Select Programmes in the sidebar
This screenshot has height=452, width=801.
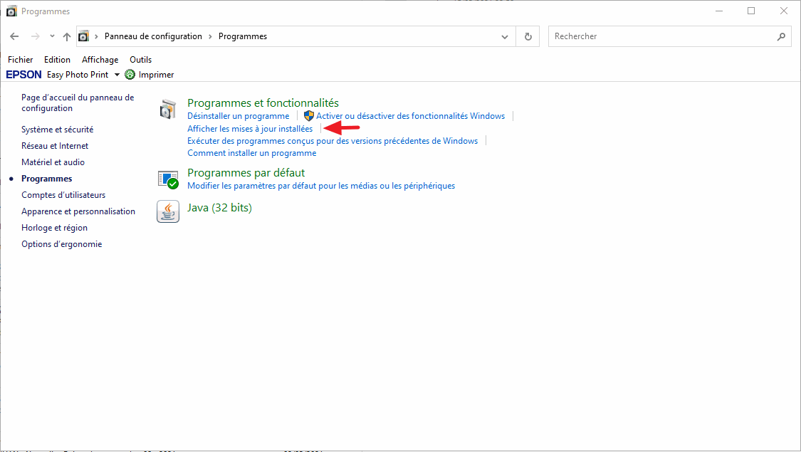[x=46, y=179]
